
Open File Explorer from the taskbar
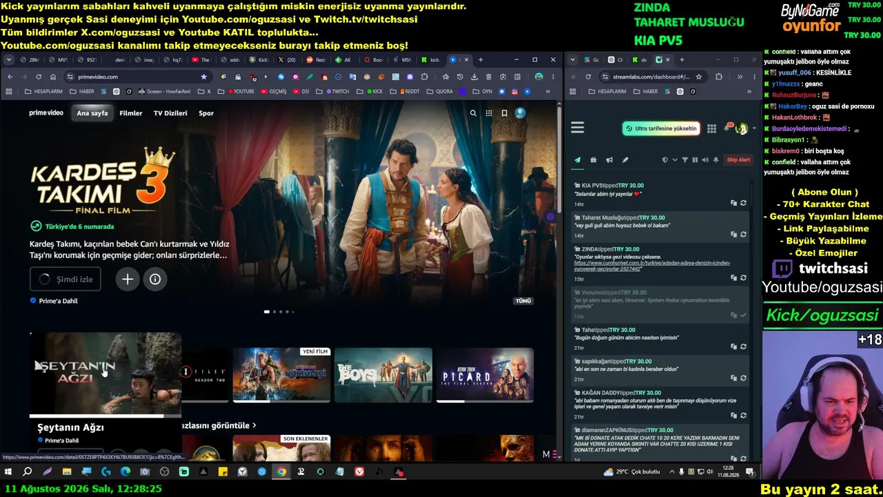click(x=67, y=472)
